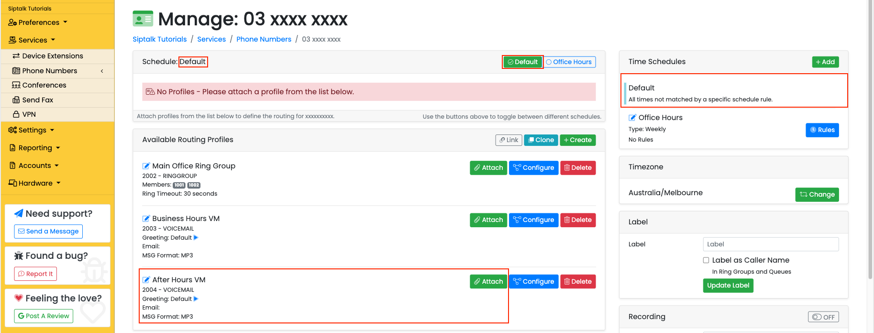Screen dimensions: 874x333
Task: Create a new routing profile
Action: pyautogui.click(x=578, y=140)
